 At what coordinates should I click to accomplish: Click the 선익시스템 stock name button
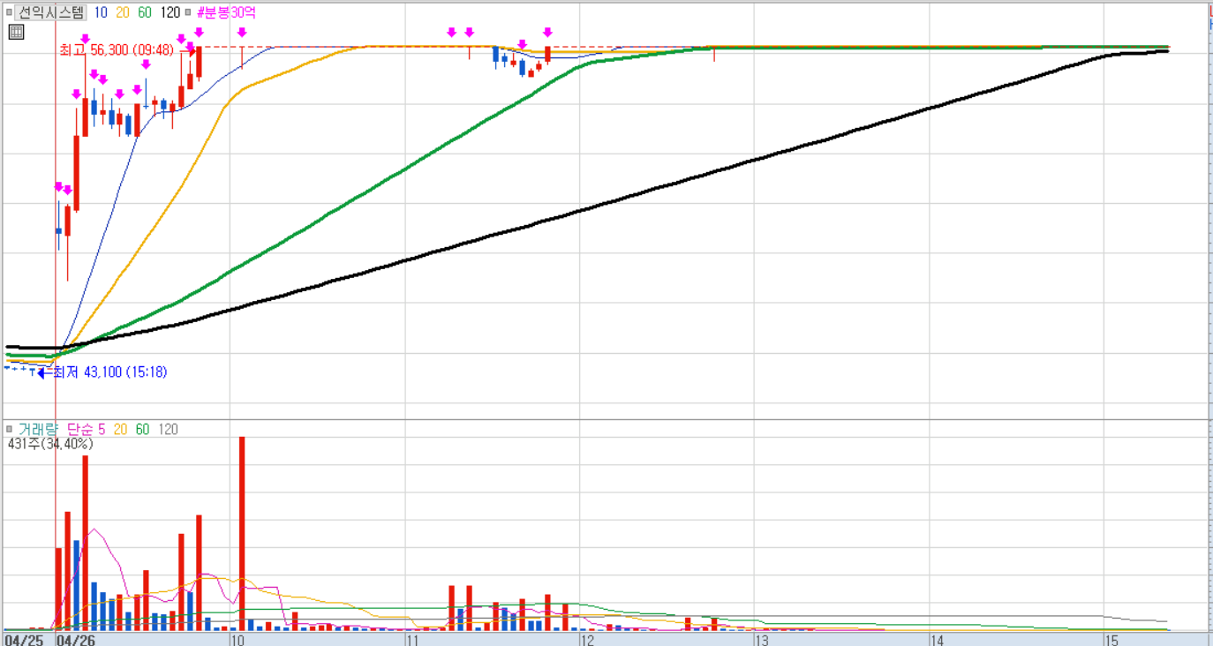click(x=50, y=12)
